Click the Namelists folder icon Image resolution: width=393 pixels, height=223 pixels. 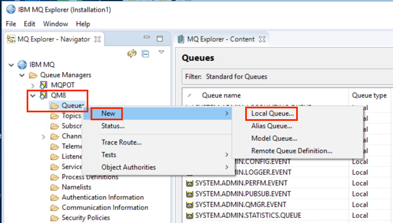click(x=54, y=187)
